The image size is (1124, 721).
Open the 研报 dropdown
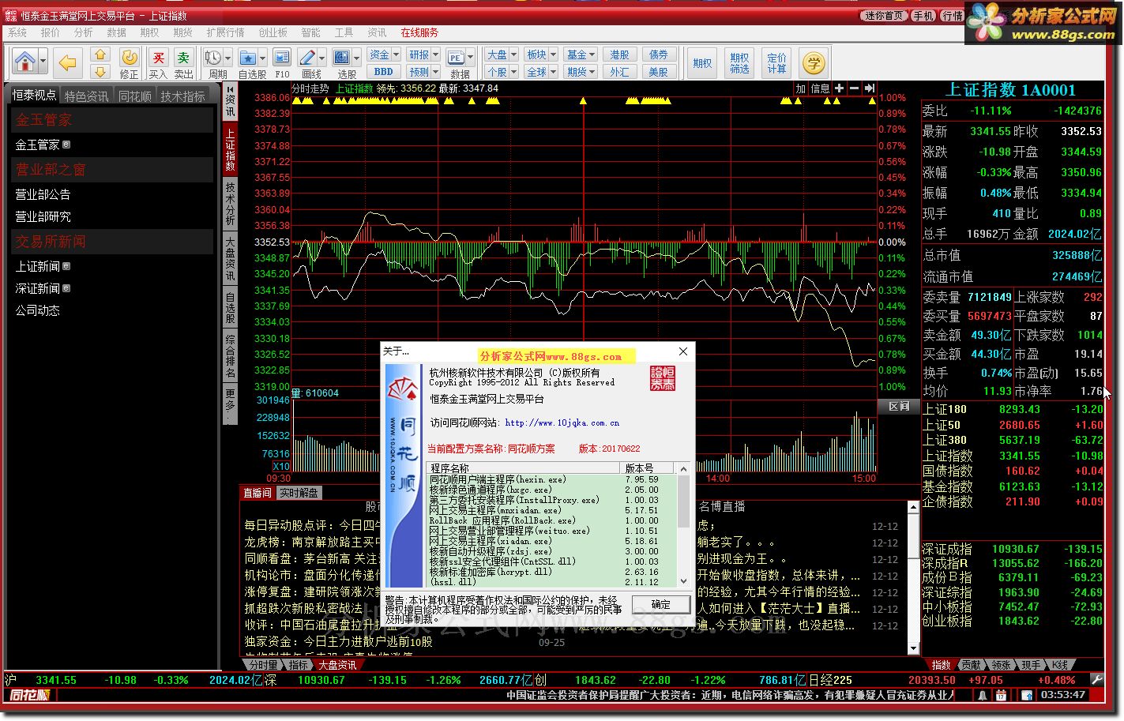[x=437, y=54]
